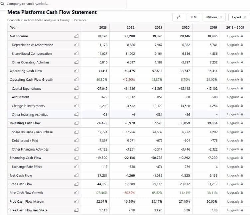The image size is (251, 216).
Task: Open the Free Cash Flow chart icon
Action: click(x=76, y=184)
